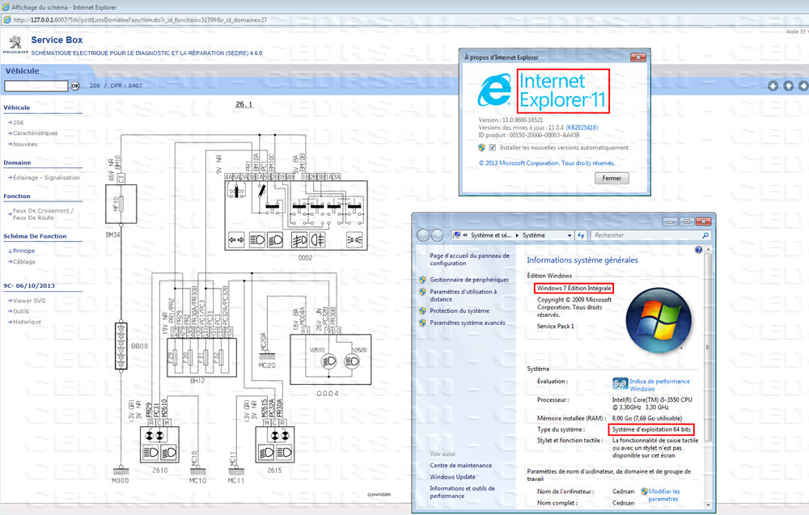Image resolution: width=809 pixels, height=515 pixels.
Task: Click the shield icon beside Modifier les paramètres
Action: coord(645,492)
